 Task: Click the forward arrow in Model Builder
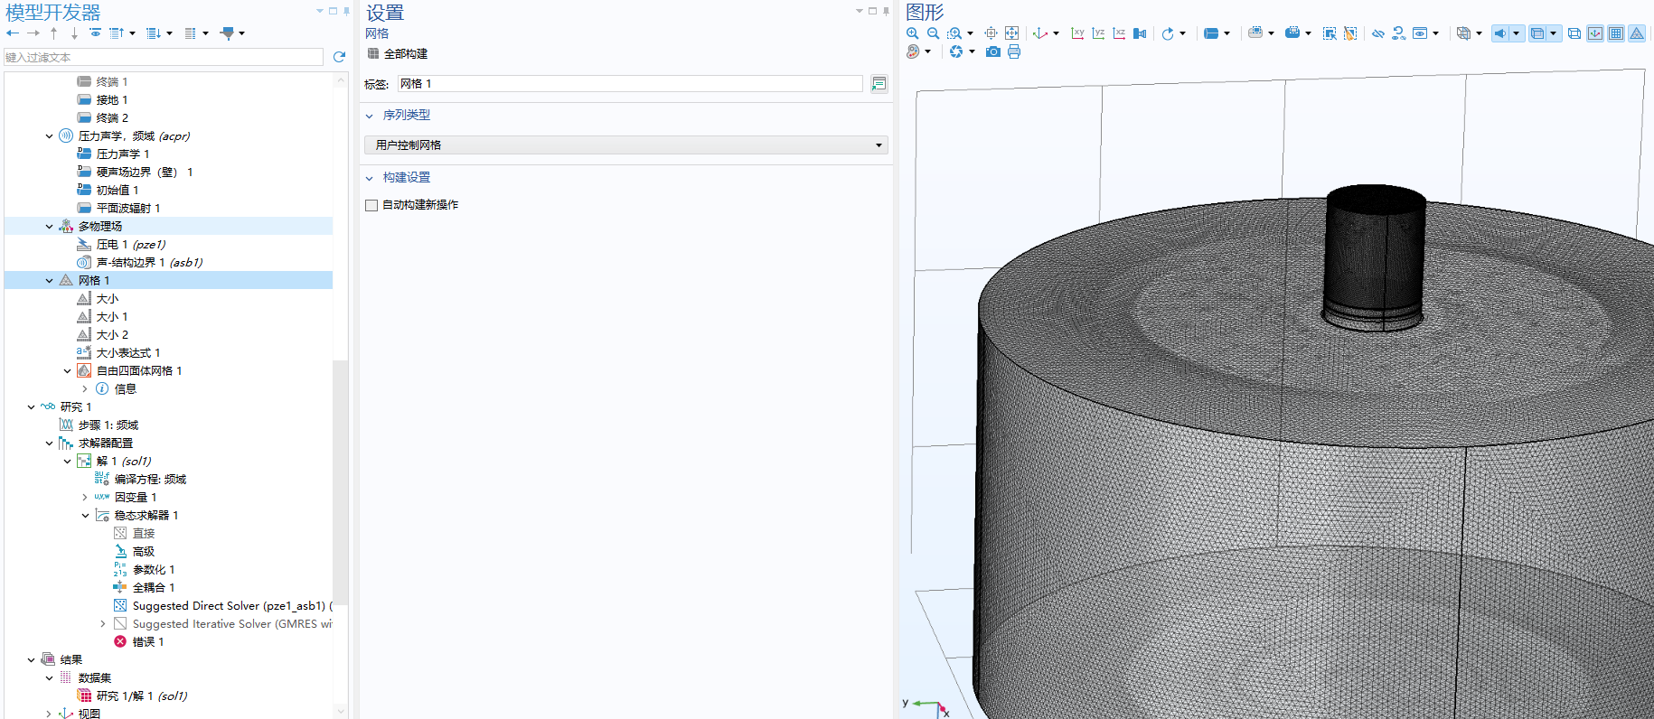(x=33, y=33)
